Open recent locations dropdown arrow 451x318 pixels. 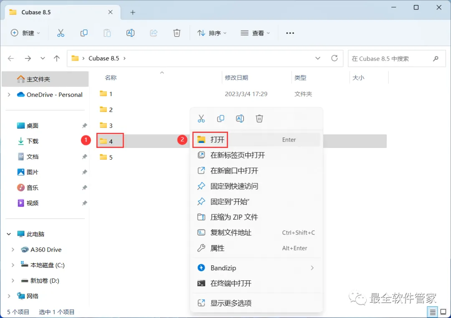tap(43, 59)
